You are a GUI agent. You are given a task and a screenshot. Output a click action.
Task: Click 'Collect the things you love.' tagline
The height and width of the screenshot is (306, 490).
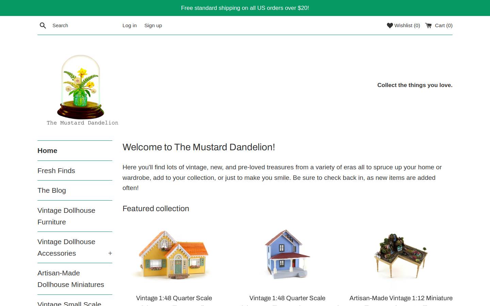(x=415, y=85)
